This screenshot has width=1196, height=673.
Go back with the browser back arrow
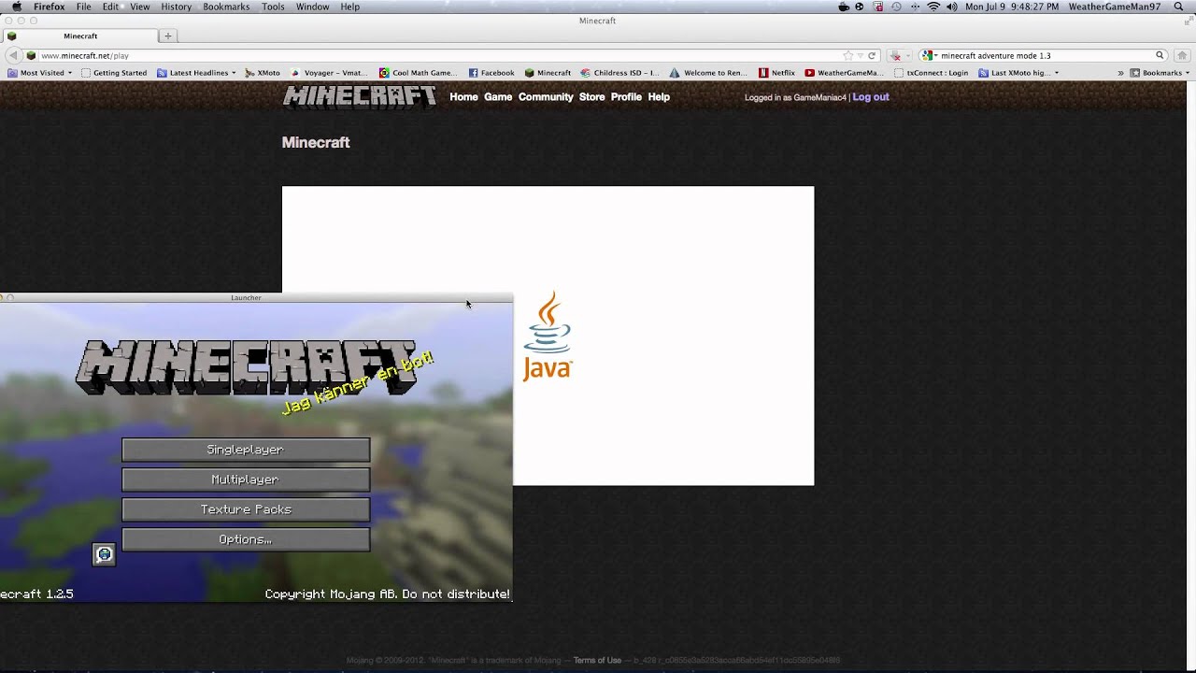[x=13, y=55]
